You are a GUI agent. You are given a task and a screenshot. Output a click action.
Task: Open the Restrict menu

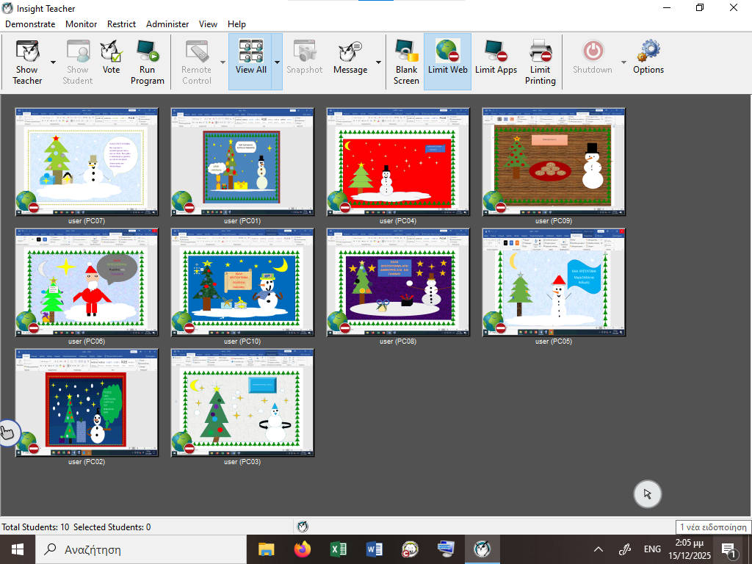click(121, 24)
